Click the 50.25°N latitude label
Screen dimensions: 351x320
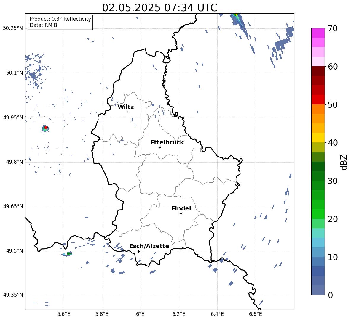tap(13, 28)
